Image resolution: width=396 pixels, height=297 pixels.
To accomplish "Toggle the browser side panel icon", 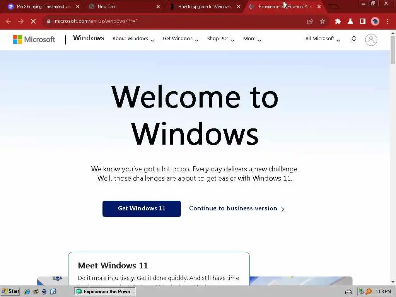I will click(x=363, y=22).
